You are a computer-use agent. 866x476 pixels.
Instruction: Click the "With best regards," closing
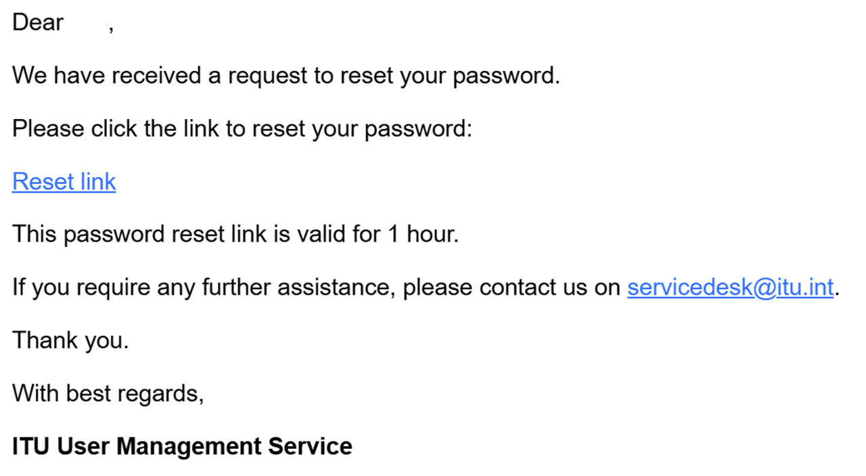(108, 393)
